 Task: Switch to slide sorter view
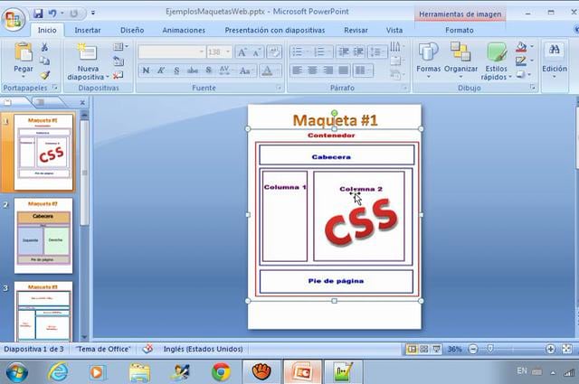pos(424,349)
